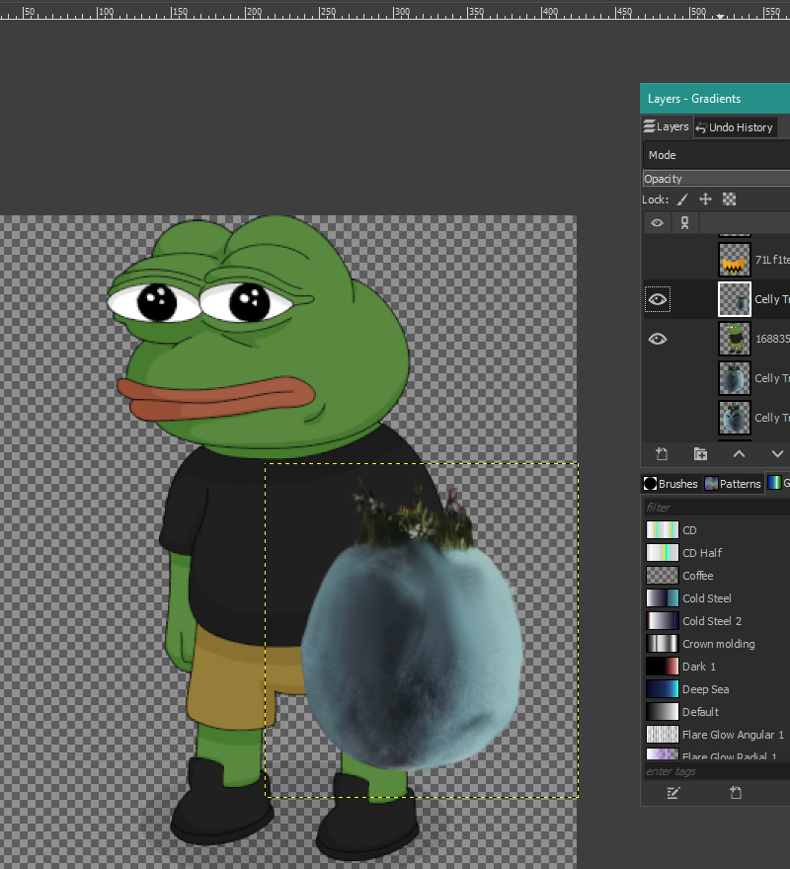Switch to the Layers tab
This screenshot has width=790, height=869.
point(666,127)
